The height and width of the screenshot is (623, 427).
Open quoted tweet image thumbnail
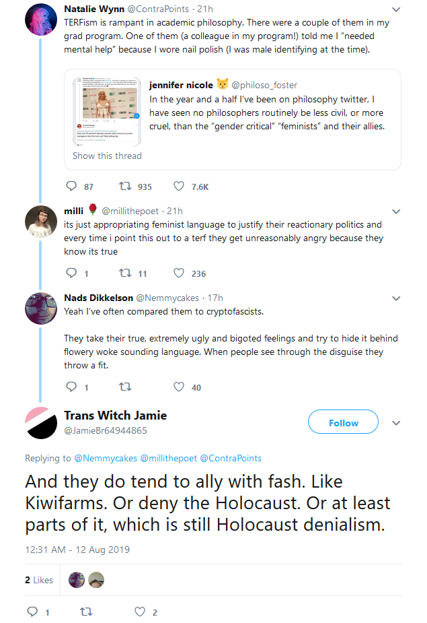coord(107,112)
